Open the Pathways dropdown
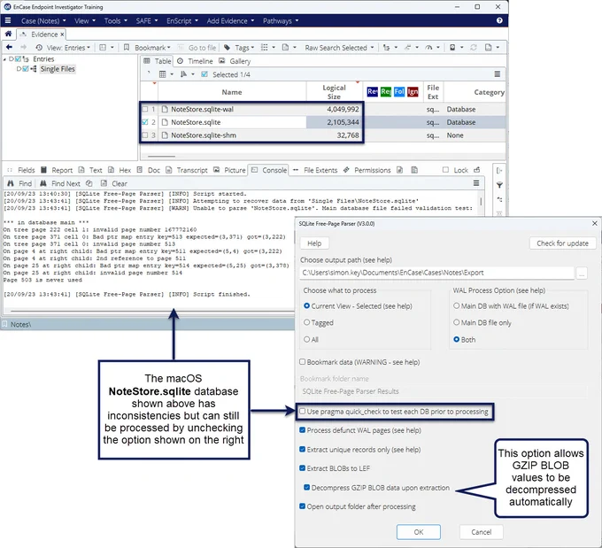 [x=281, y=20]
